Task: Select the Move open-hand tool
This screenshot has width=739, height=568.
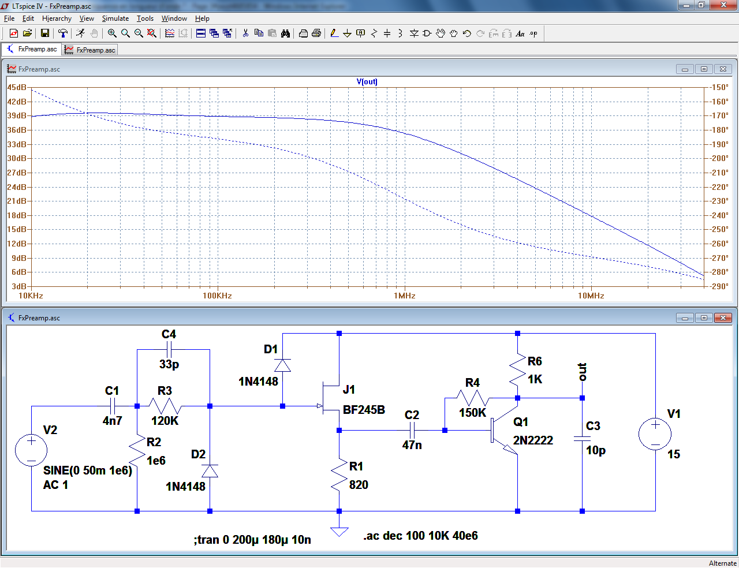Action: [441, 33]
